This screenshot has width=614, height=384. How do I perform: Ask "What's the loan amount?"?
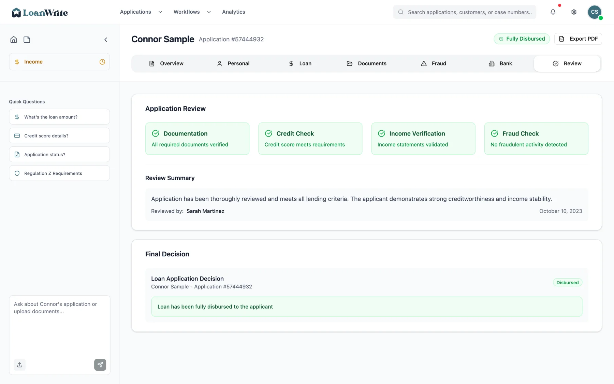coord(59,117)
